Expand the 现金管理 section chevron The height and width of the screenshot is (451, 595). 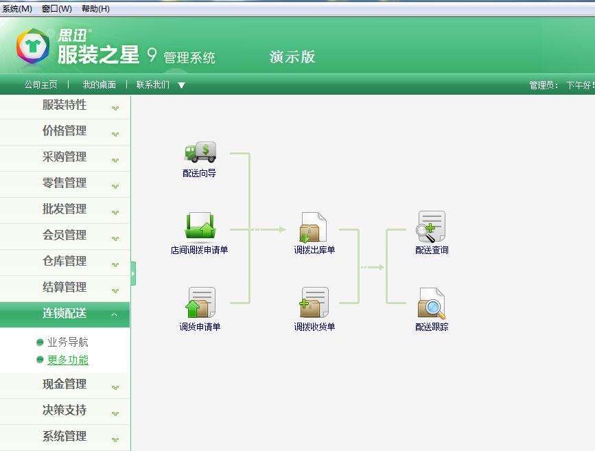(115, 388)
